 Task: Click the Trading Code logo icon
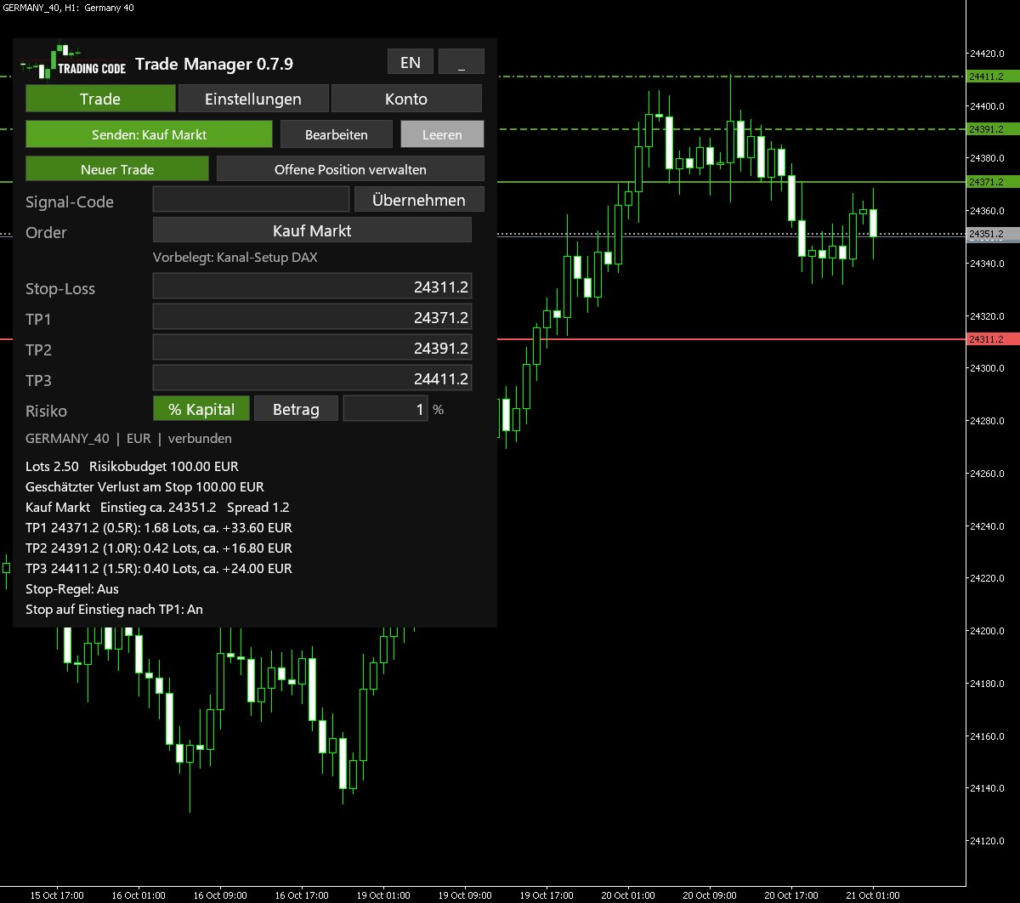pyautogui.click(x=74, y=62)
